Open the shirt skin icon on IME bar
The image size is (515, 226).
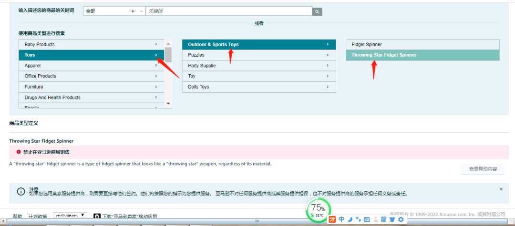coord(392,219)
